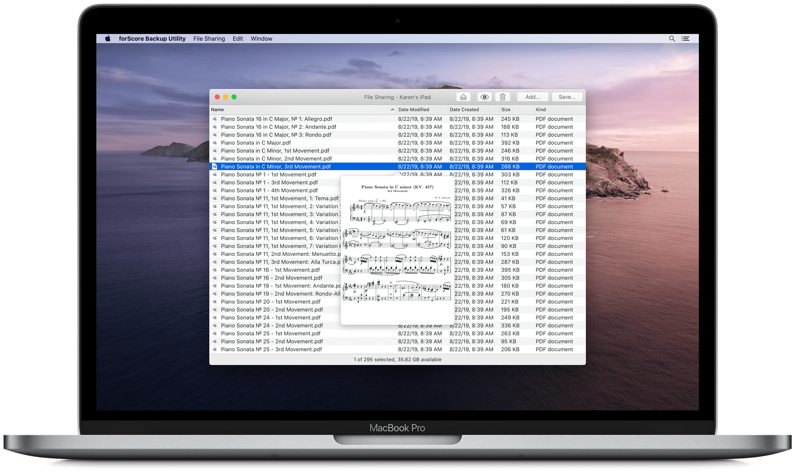Open Spotlight search magnifier in menu bar
Image resolution: width=795 pixels, height=473 pixels.
coord(672,39)
